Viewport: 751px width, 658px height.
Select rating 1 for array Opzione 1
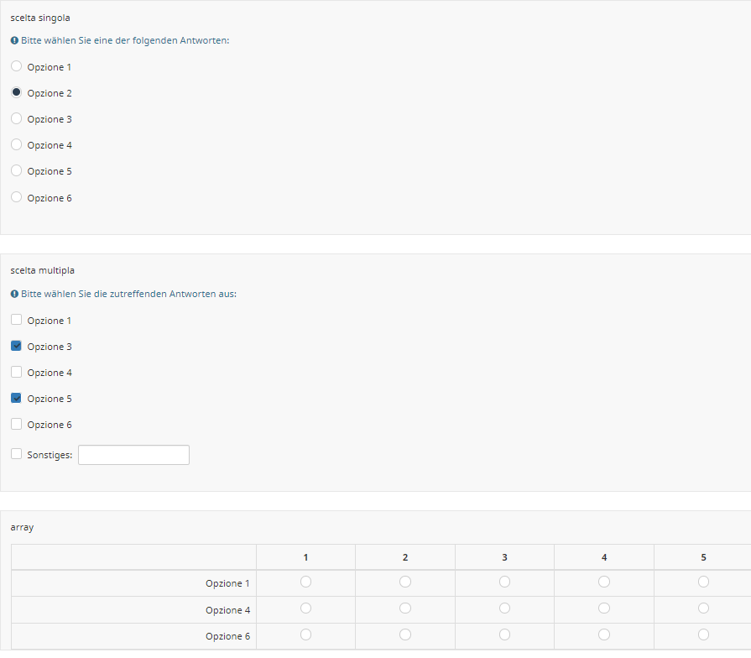305,582
